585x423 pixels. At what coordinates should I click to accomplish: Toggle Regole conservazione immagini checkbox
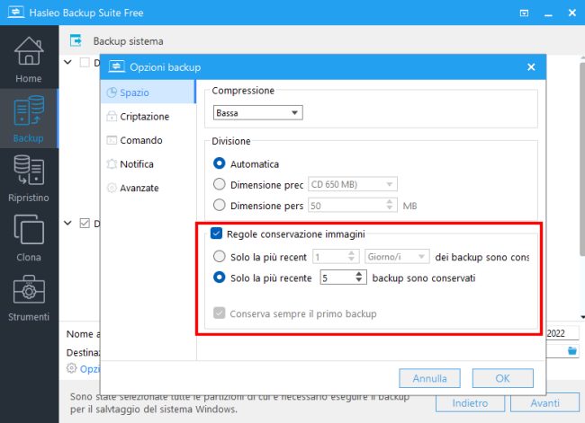216,234
